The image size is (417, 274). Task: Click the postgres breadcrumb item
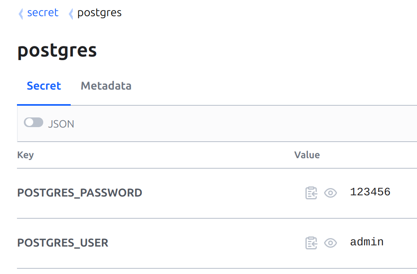click(x=99, y=13)
